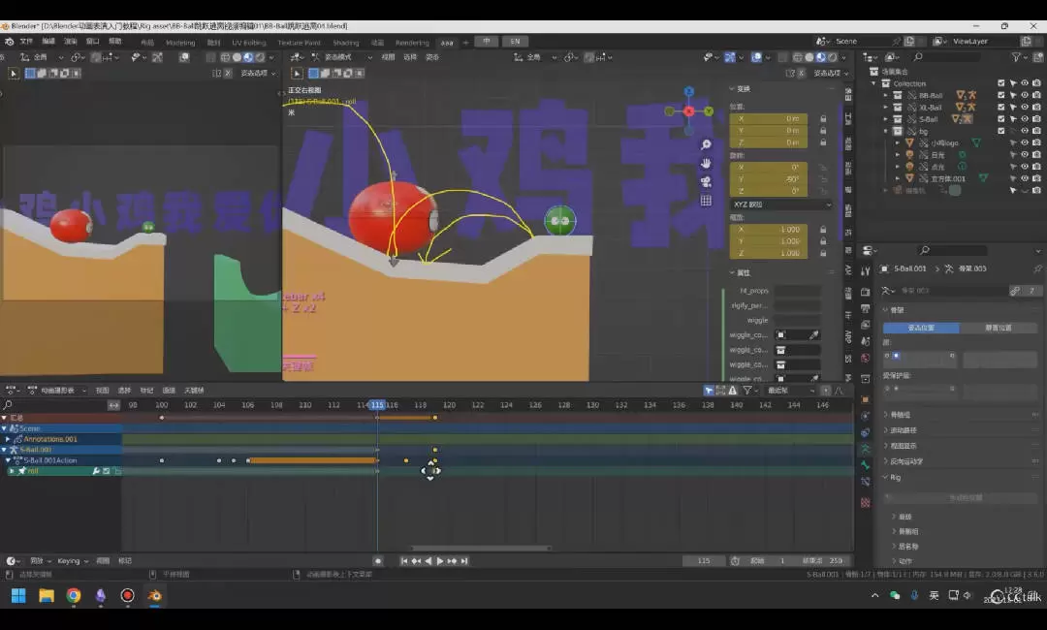Screen dimensions: 1047x630
Task: Switch to the UV Editing workspace tab
Action: [248, 42]
